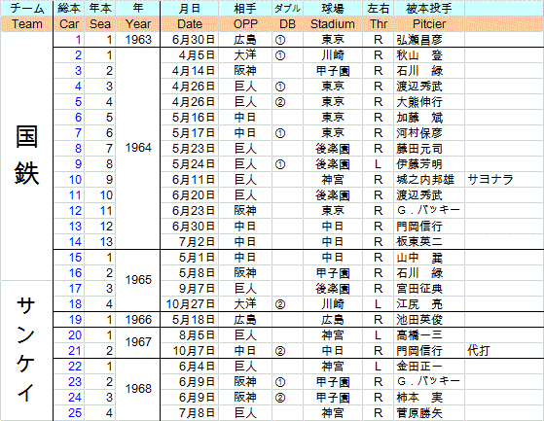The image size is (544, 421).
Task: Click the ダブル header cell
Action: click(287, 9)
